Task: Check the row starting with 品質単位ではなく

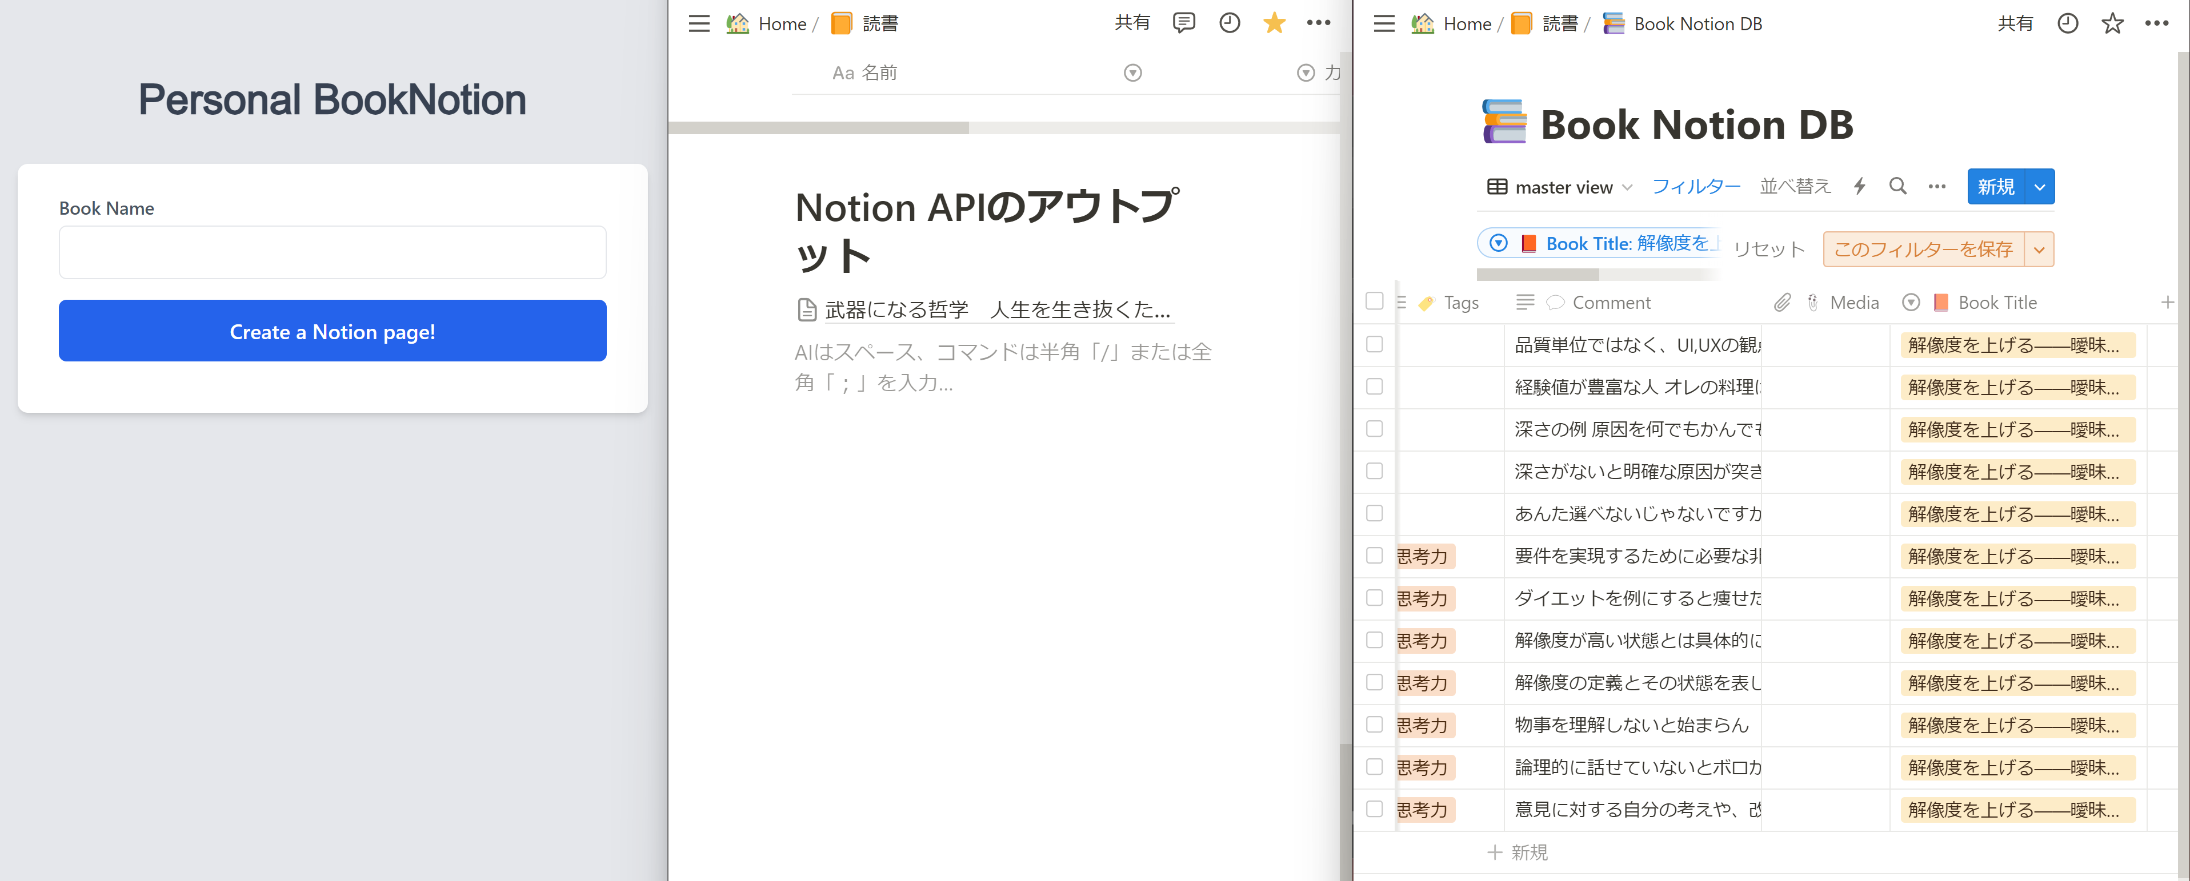Action: (1374, 344)
